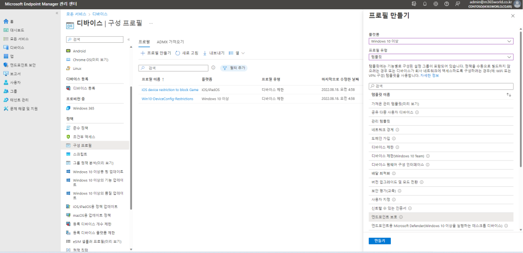Select 엔드포인트 보호 template row

point(441,217)
